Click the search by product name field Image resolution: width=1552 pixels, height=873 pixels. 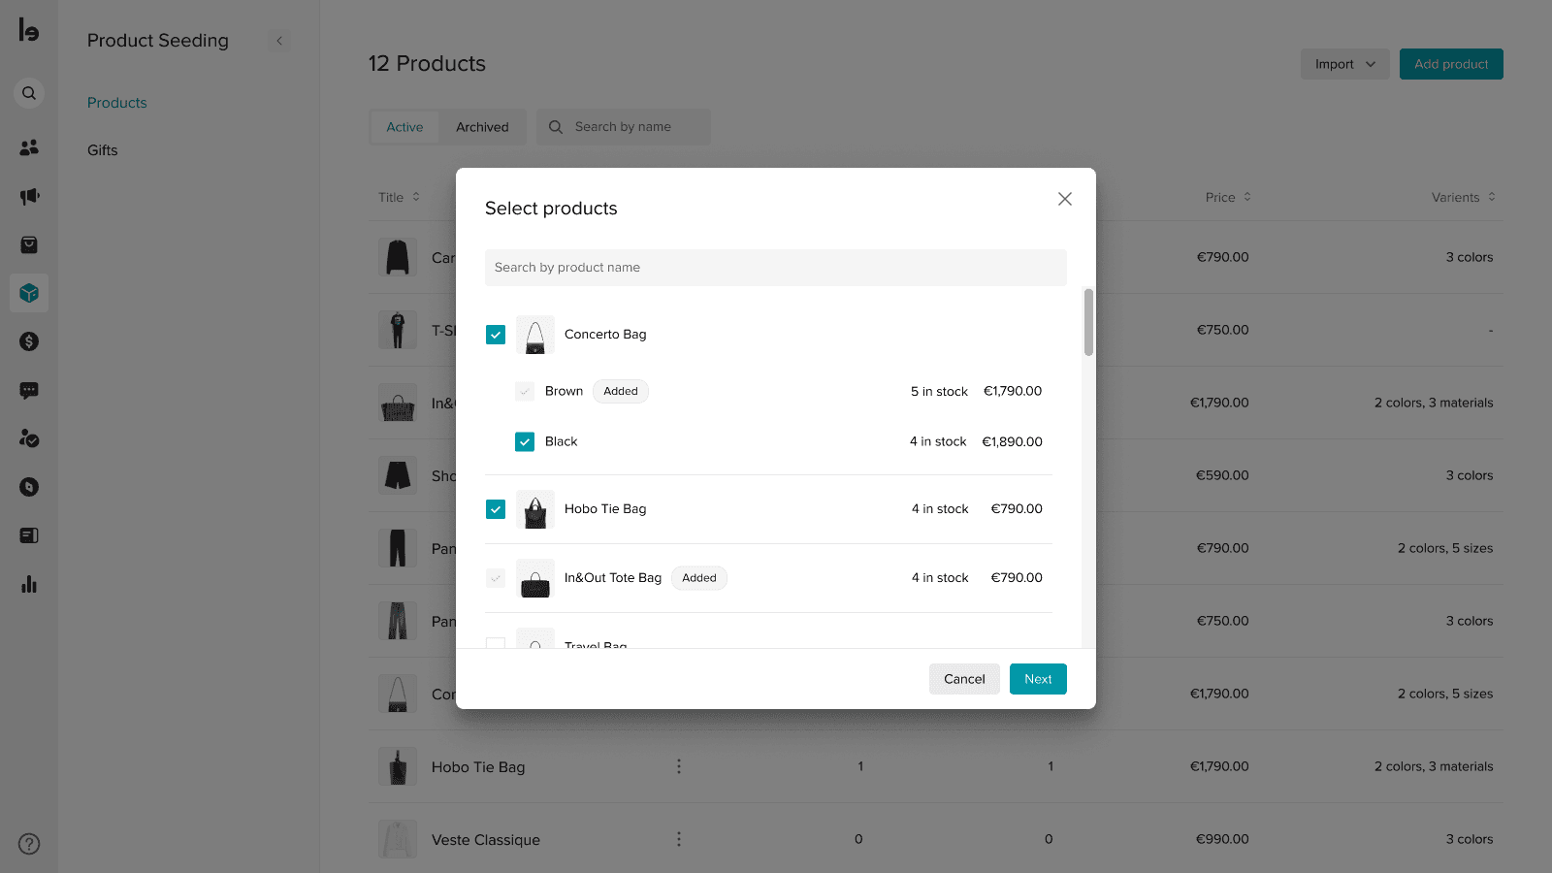[x=775, y=267]
